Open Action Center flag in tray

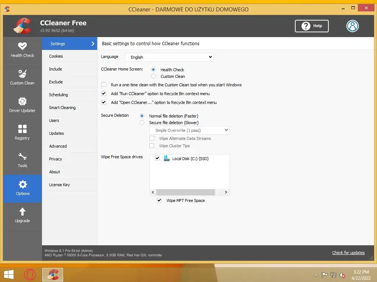[x=324, y=275]
